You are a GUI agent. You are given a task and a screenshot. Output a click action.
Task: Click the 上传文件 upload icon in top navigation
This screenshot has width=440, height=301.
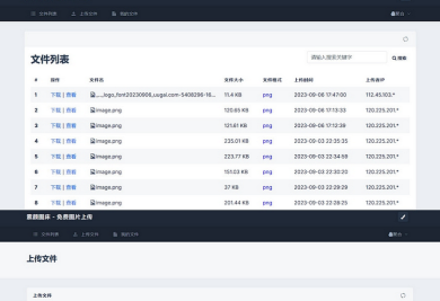point(74,14)
